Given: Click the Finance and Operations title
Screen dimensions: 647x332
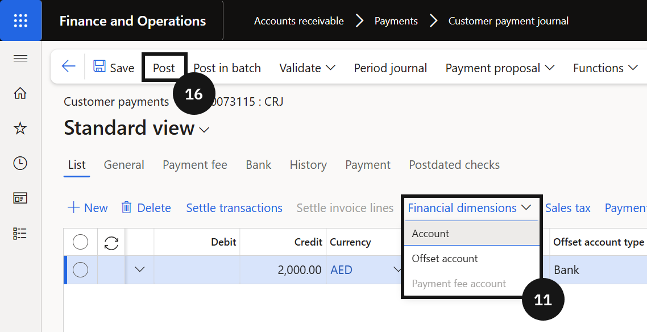Looking at the screenshot, I should (x=132, y=21).
